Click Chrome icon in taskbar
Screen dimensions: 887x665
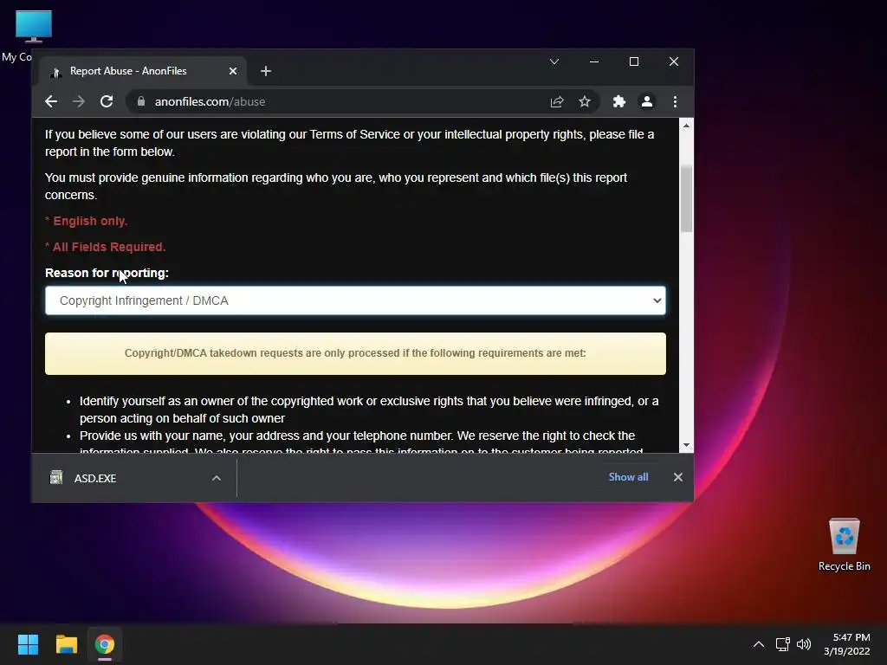point(105,644)
